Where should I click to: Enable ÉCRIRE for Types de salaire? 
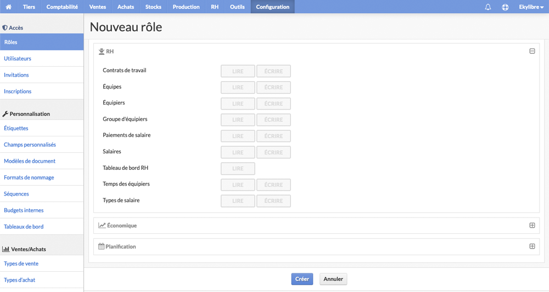coord(273,201)
